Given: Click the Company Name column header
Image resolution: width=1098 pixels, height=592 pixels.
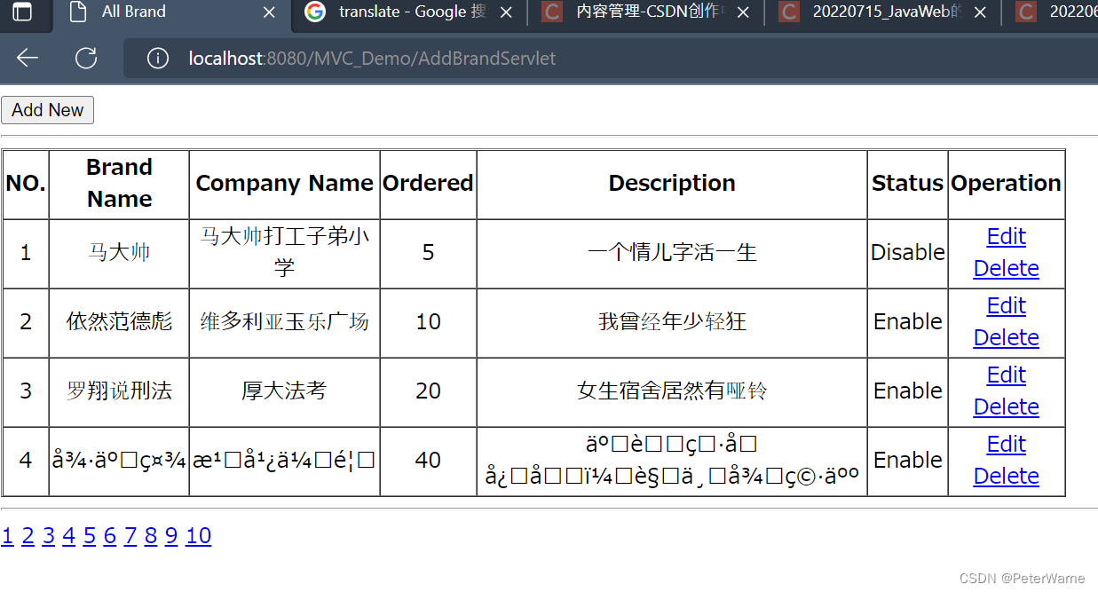Looking at the screenshot, I should point(284,184).
